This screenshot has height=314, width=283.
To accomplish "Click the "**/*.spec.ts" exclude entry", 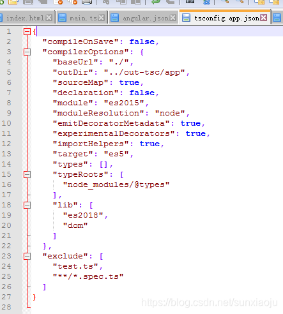I will [88, 277].
